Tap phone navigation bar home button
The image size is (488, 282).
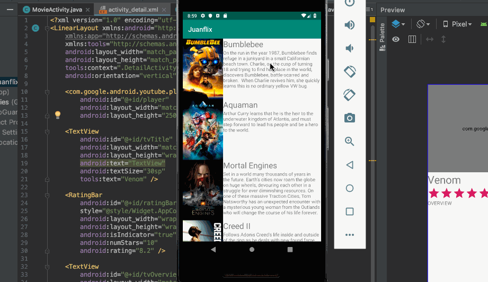[252, 249]
